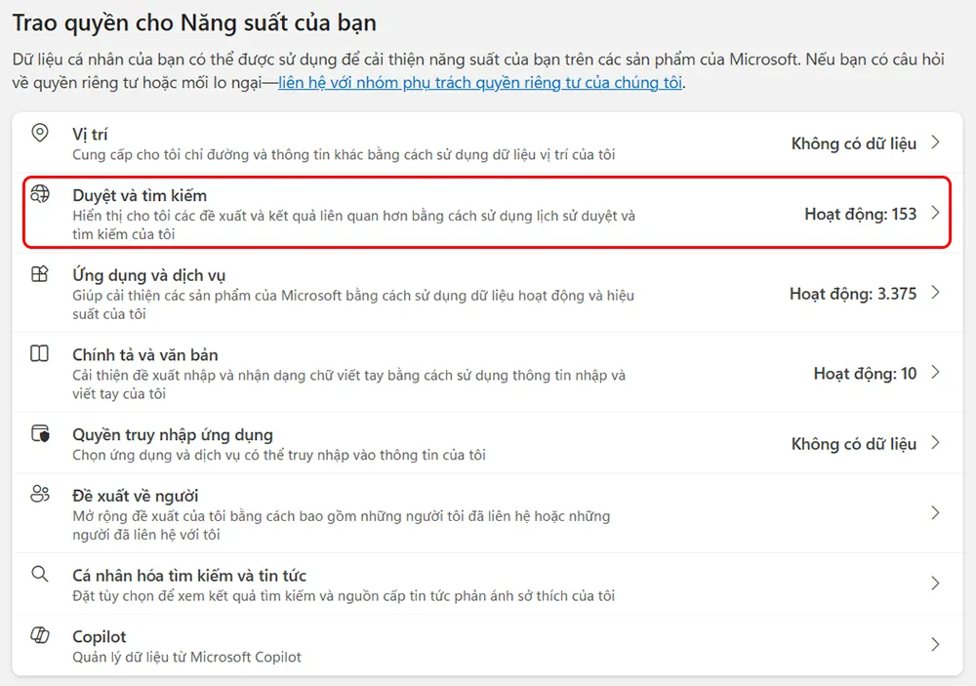Click Không có dữ liệu beside Vị trí

click(853, 143)
